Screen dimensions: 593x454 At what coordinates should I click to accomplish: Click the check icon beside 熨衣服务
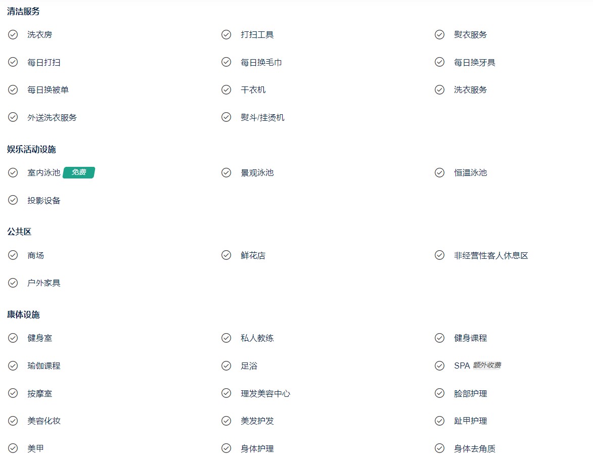pyautogui.click(x=439, y=34)
